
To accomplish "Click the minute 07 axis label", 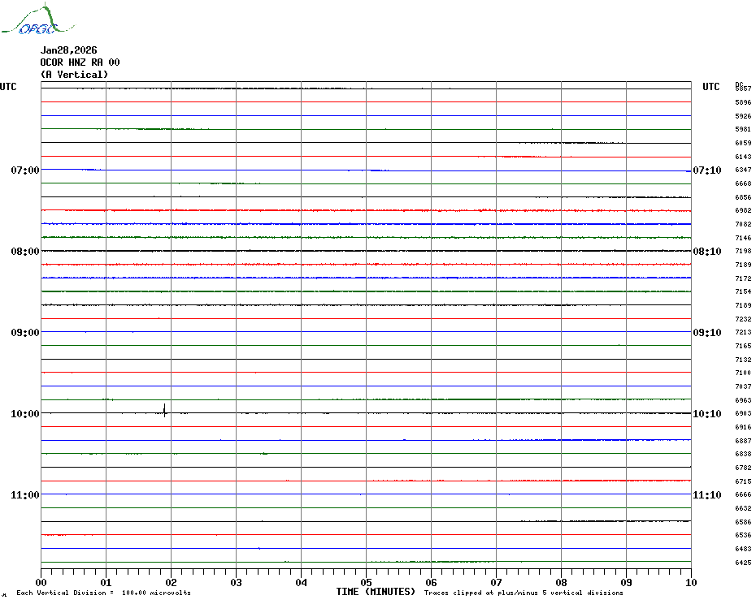I will pos(496,582).
